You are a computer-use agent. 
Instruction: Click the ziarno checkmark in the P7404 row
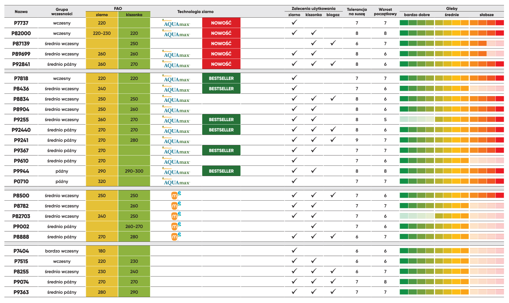(294, 251)
